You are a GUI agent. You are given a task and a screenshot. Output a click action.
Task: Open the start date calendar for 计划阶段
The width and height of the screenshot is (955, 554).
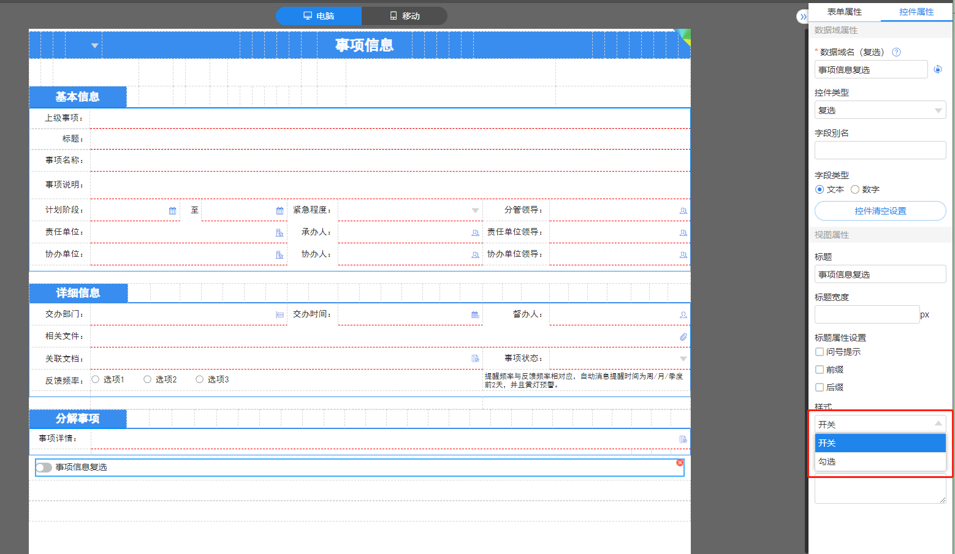[x=172, y=211]
